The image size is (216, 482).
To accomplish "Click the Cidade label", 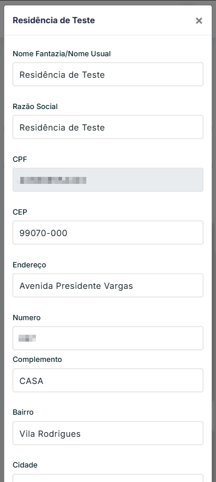I will click(25, 465).
